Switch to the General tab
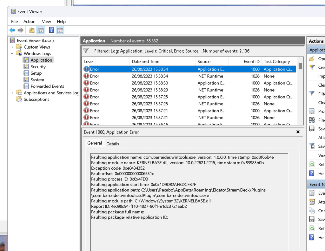Viewport: 325px width, 251px height. [95, 143]
